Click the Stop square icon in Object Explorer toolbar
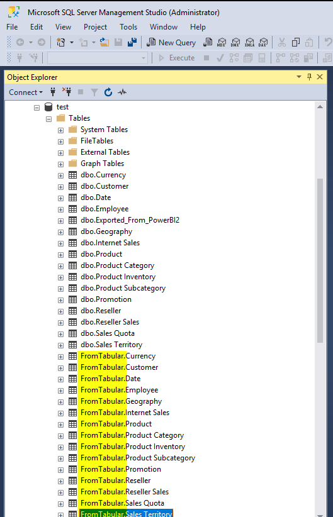Screen dimensions: 333x517 pyautogui.click(x=81, y=92)
